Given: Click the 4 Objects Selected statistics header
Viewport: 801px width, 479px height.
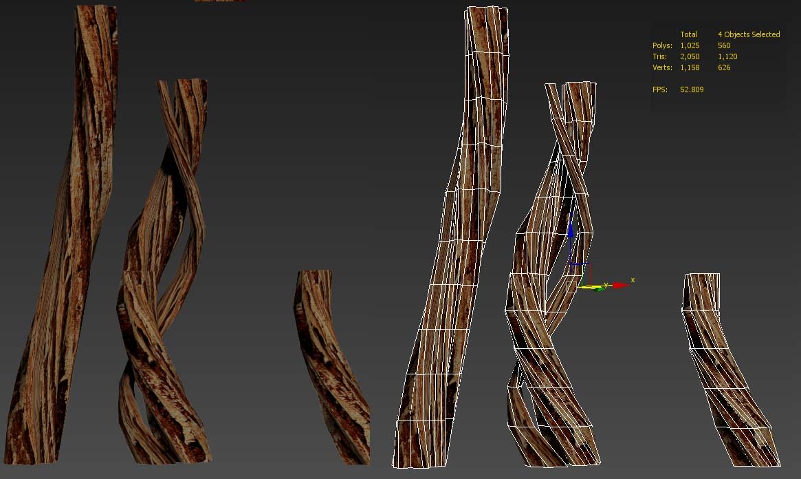Looking at the screenshot, I should point(749,34).
